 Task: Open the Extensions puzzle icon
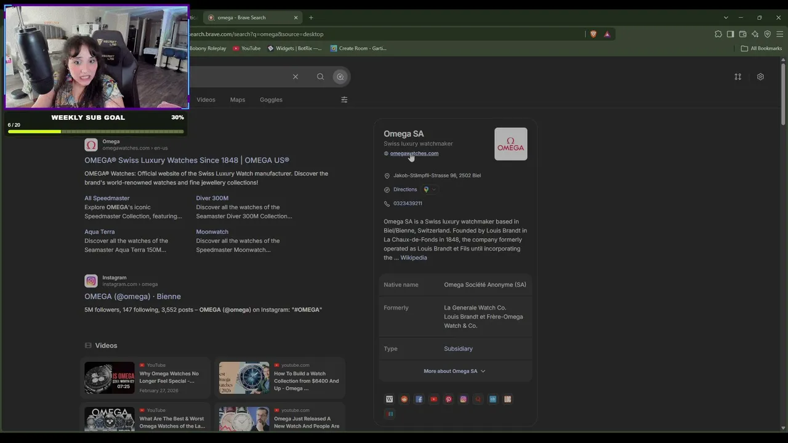coord(718,34)
